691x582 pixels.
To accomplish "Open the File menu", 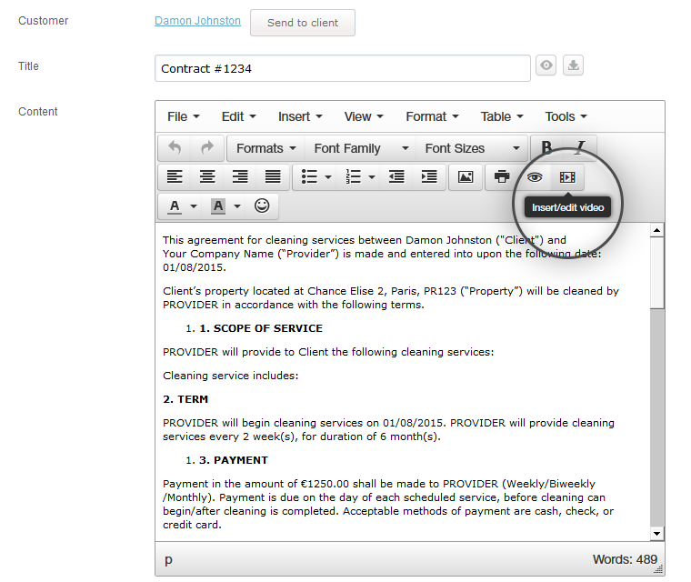I will [x=184, y=116].
